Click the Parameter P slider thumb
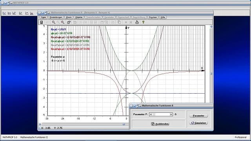This screenshot has height=141, width=251. click(x=154, y=114)
